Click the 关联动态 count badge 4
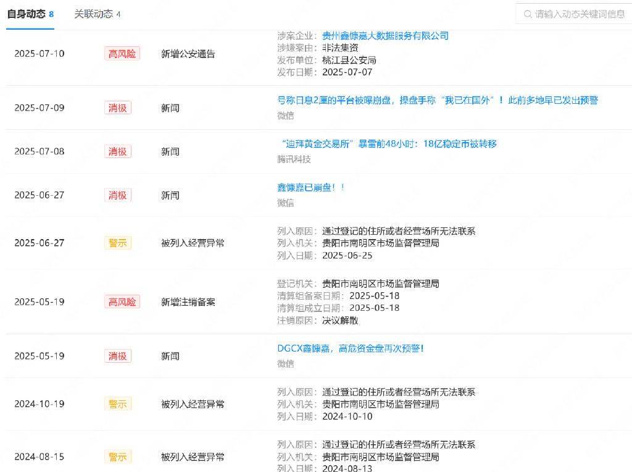This screenshot has height=472, width=632. 118,14
